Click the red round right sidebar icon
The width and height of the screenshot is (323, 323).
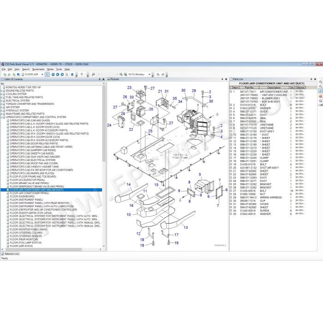tap(320, 96)
